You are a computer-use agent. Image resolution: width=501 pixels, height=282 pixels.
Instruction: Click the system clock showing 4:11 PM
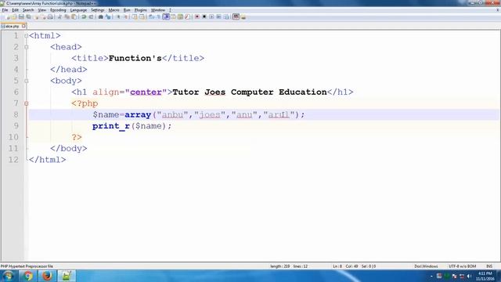(x=485, y=277)
